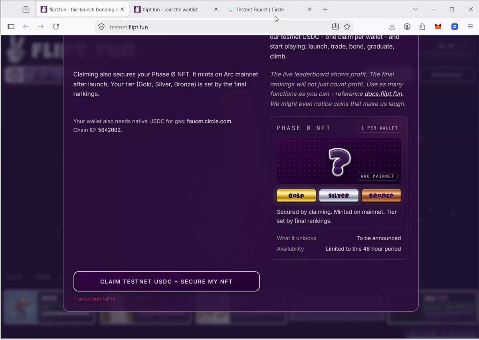Go back with the back arrow
Screen dimensions: 479x340
pyautogui.click(x=26, y=27)
